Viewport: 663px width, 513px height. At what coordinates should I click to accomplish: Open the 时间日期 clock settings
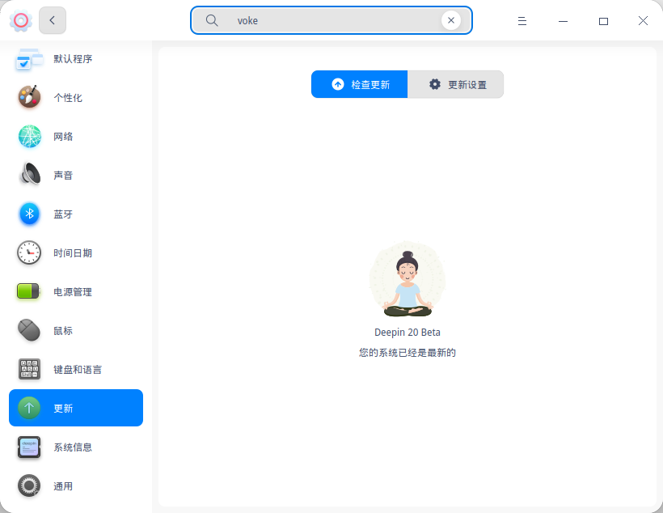pos(76,252)
